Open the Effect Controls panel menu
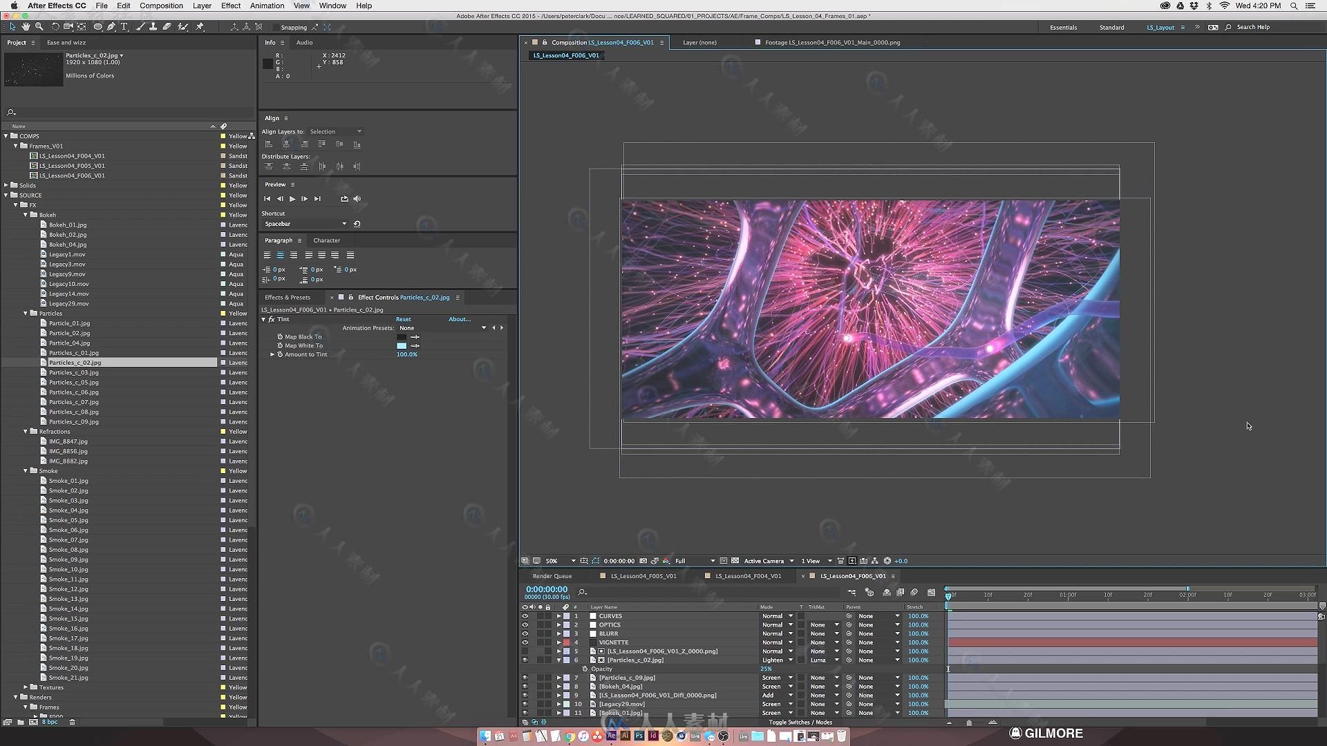The height and width of the screenshot is (746, 1327). pos(461,297)
